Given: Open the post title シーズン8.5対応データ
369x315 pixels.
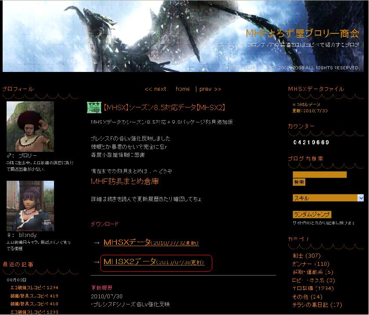Looking at the screenshot, I should 164,107.
